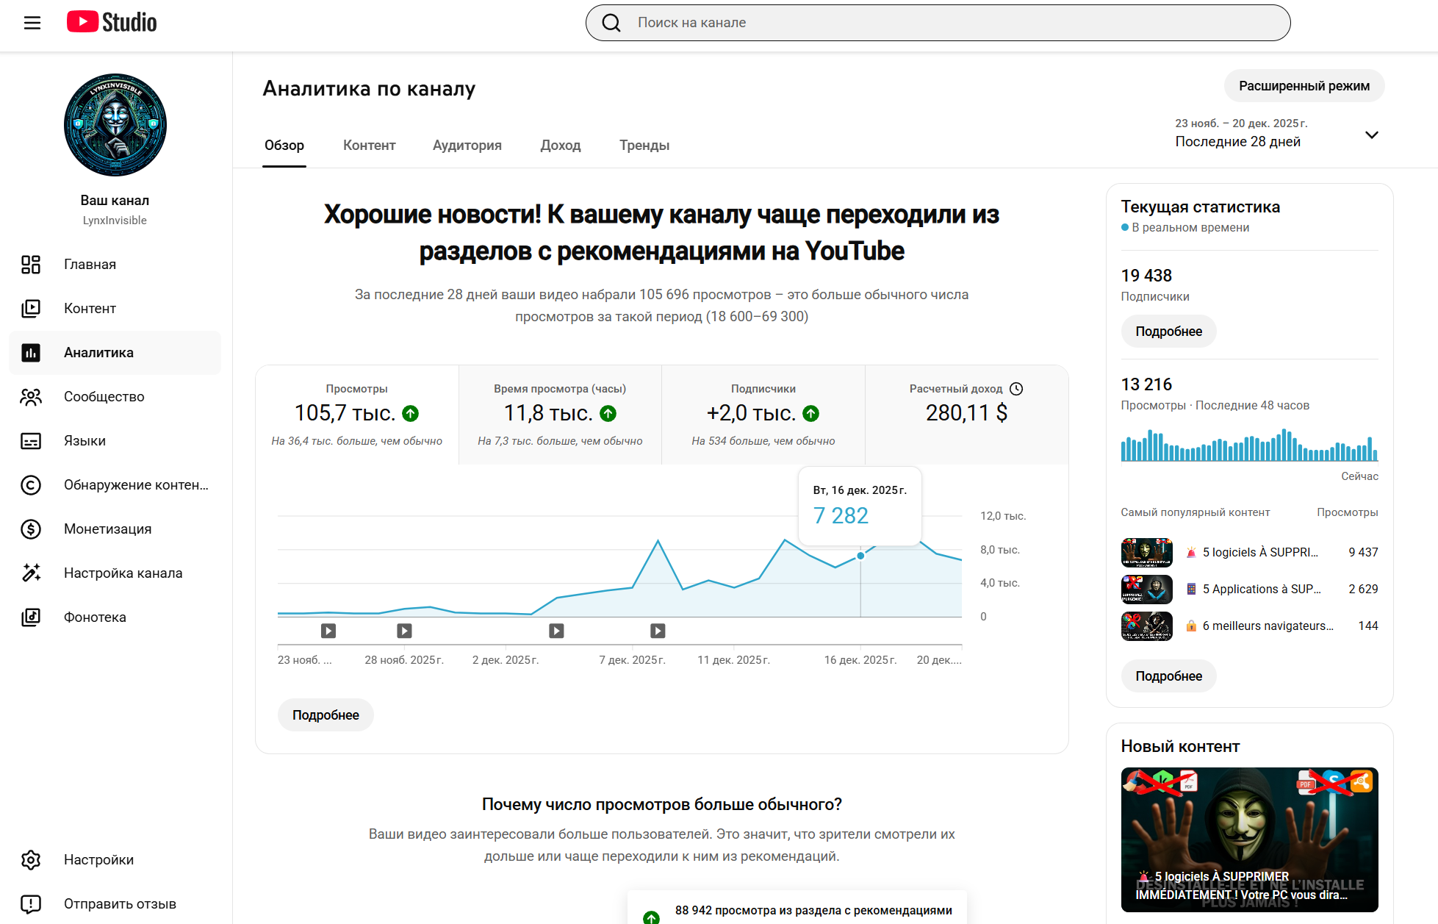Switch to the Аудитория tab
1438x924 pixels.
coord(467,146)
